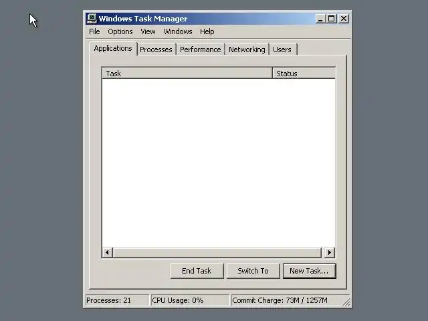The width and height of the screenshot is (428, 321).
Task: Click the End Task button
Action: (197, 271)
